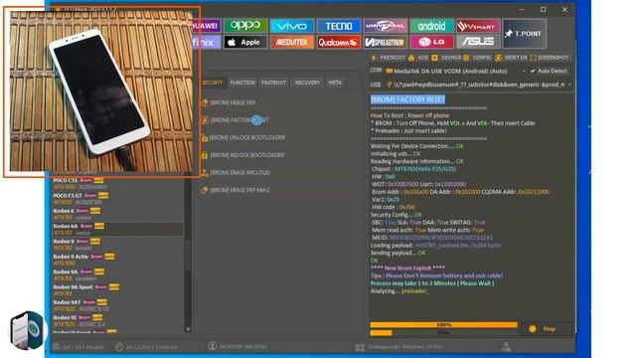The height and width of the screenshot is (358, 636).
Task: Select the Spreadtrum chipset module
Action: pyautogui.click(x=385, y=42)
